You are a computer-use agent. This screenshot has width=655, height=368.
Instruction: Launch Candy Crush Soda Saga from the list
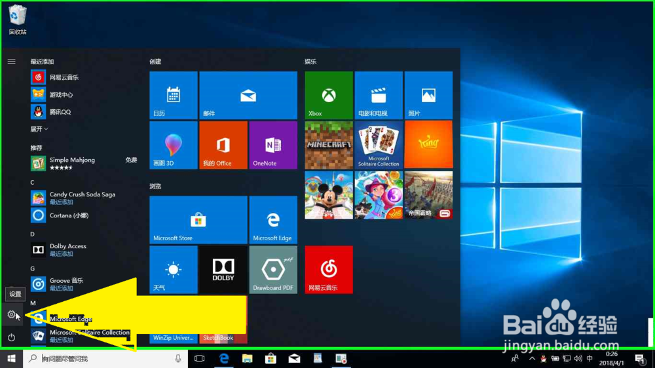(x=84, y=198)
